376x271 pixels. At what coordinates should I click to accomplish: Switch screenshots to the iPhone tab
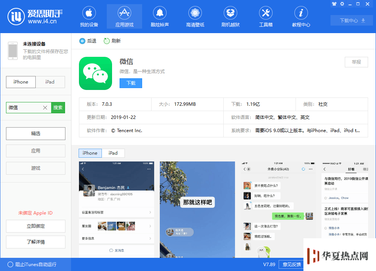pyautogui.click(x=90, y=153)
